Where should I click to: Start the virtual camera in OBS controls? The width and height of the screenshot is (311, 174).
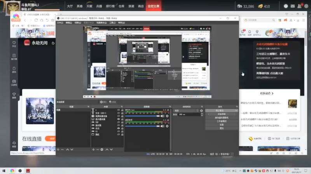[x=222, y=118]
